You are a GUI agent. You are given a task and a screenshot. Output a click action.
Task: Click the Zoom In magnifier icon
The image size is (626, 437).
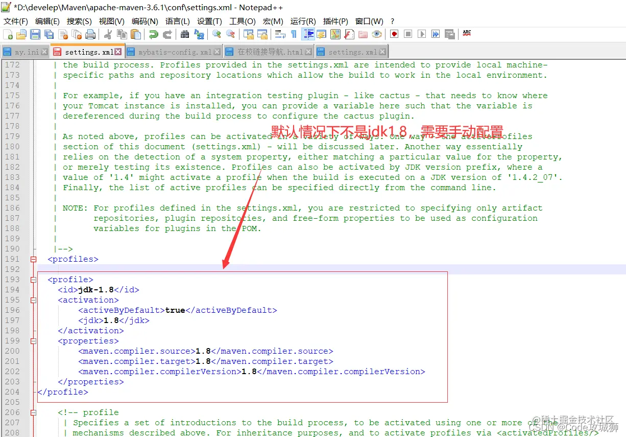(x=216, y=34)
